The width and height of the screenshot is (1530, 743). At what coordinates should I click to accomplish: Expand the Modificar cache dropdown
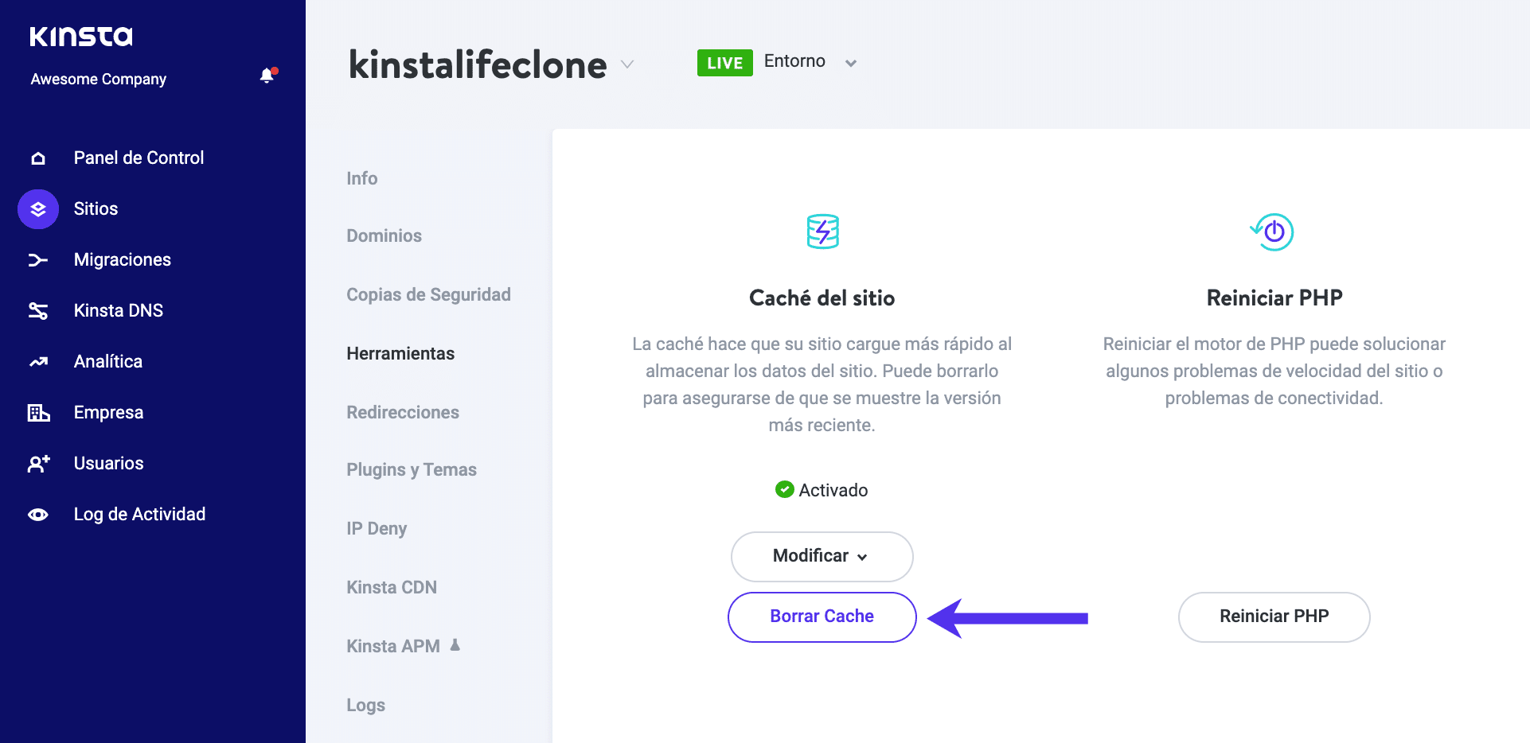[x=822, y=556]
